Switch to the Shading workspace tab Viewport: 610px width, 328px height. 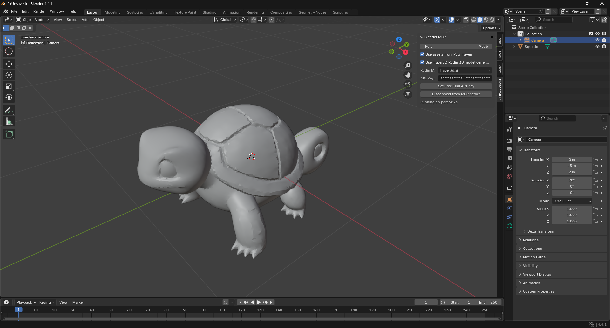[209, 12]
